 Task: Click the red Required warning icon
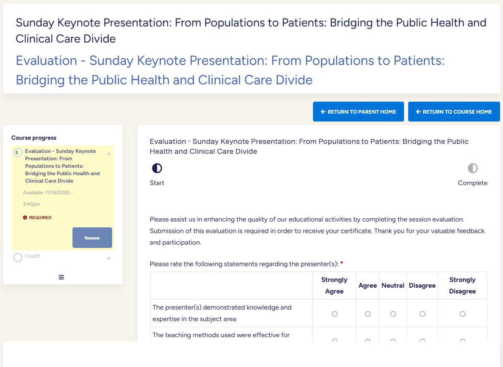coord(25,217)
